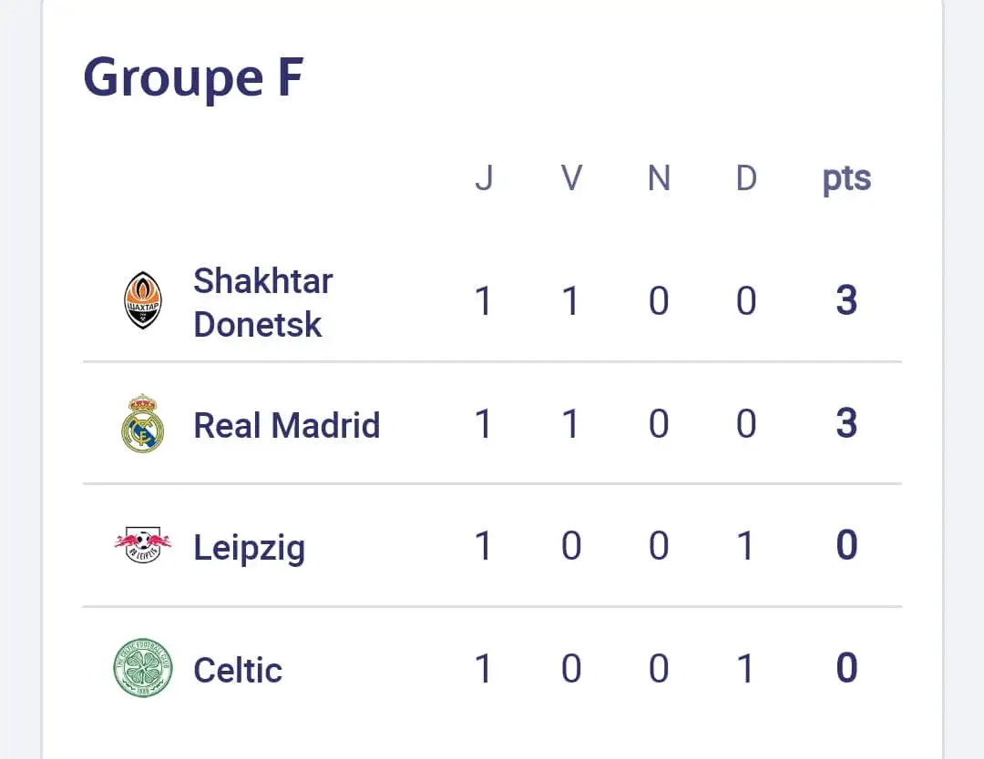This screenshot has width=984, height=759.
Task: Click the J matches played column header
Action: (484, 178)
